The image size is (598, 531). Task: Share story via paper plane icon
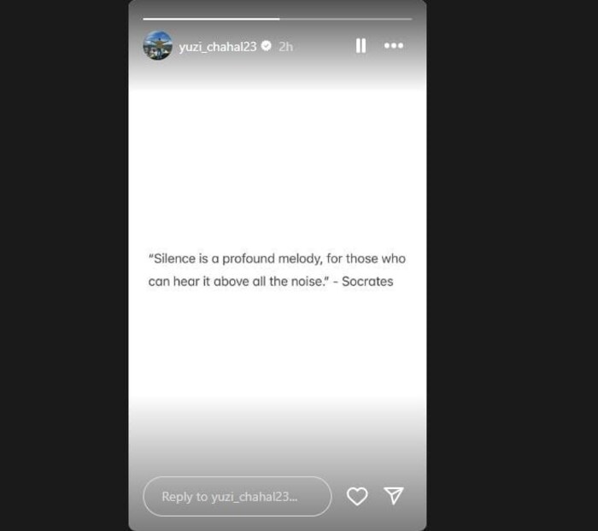click(x=394, y=495)
